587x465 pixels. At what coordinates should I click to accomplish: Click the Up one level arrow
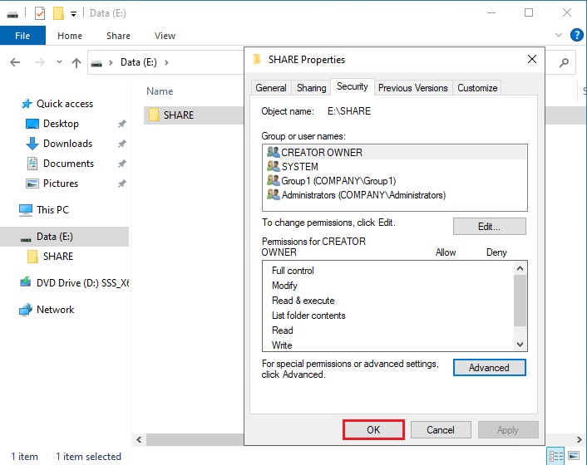point(76,62)
